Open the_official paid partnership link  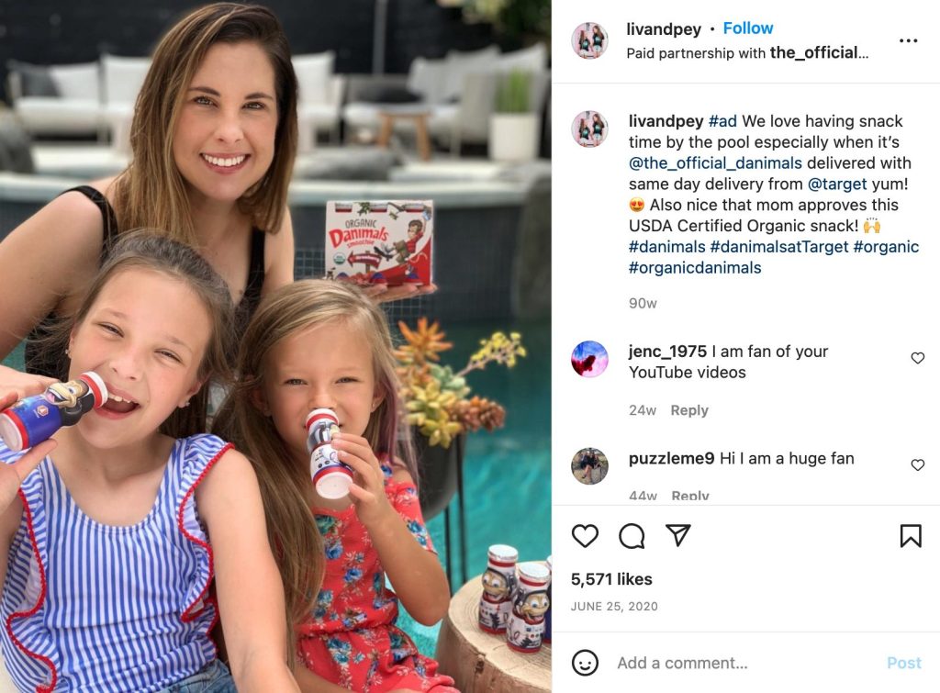(x=819, y=52)
